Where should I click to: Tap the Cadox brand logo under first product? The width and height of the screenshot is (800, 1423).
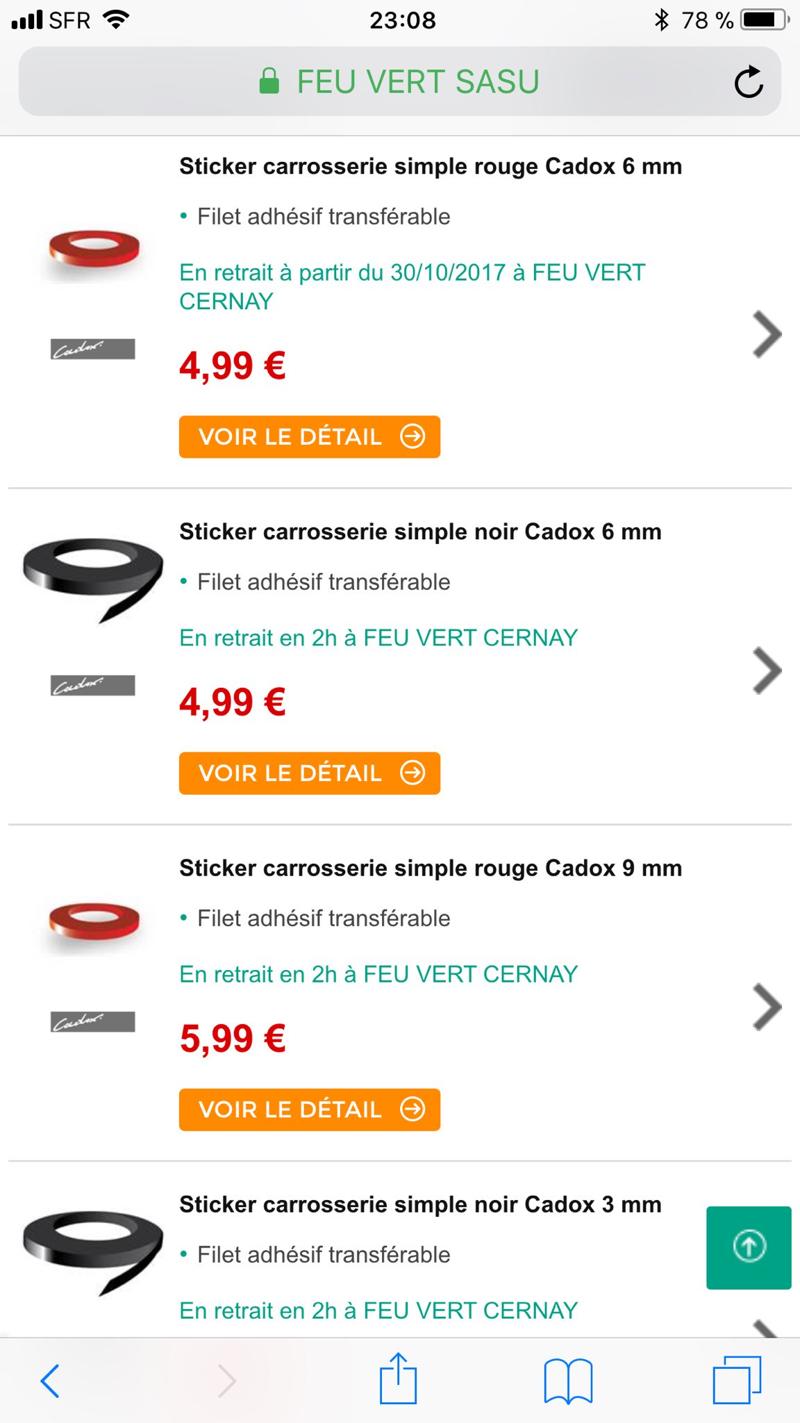tap(92, 349)
